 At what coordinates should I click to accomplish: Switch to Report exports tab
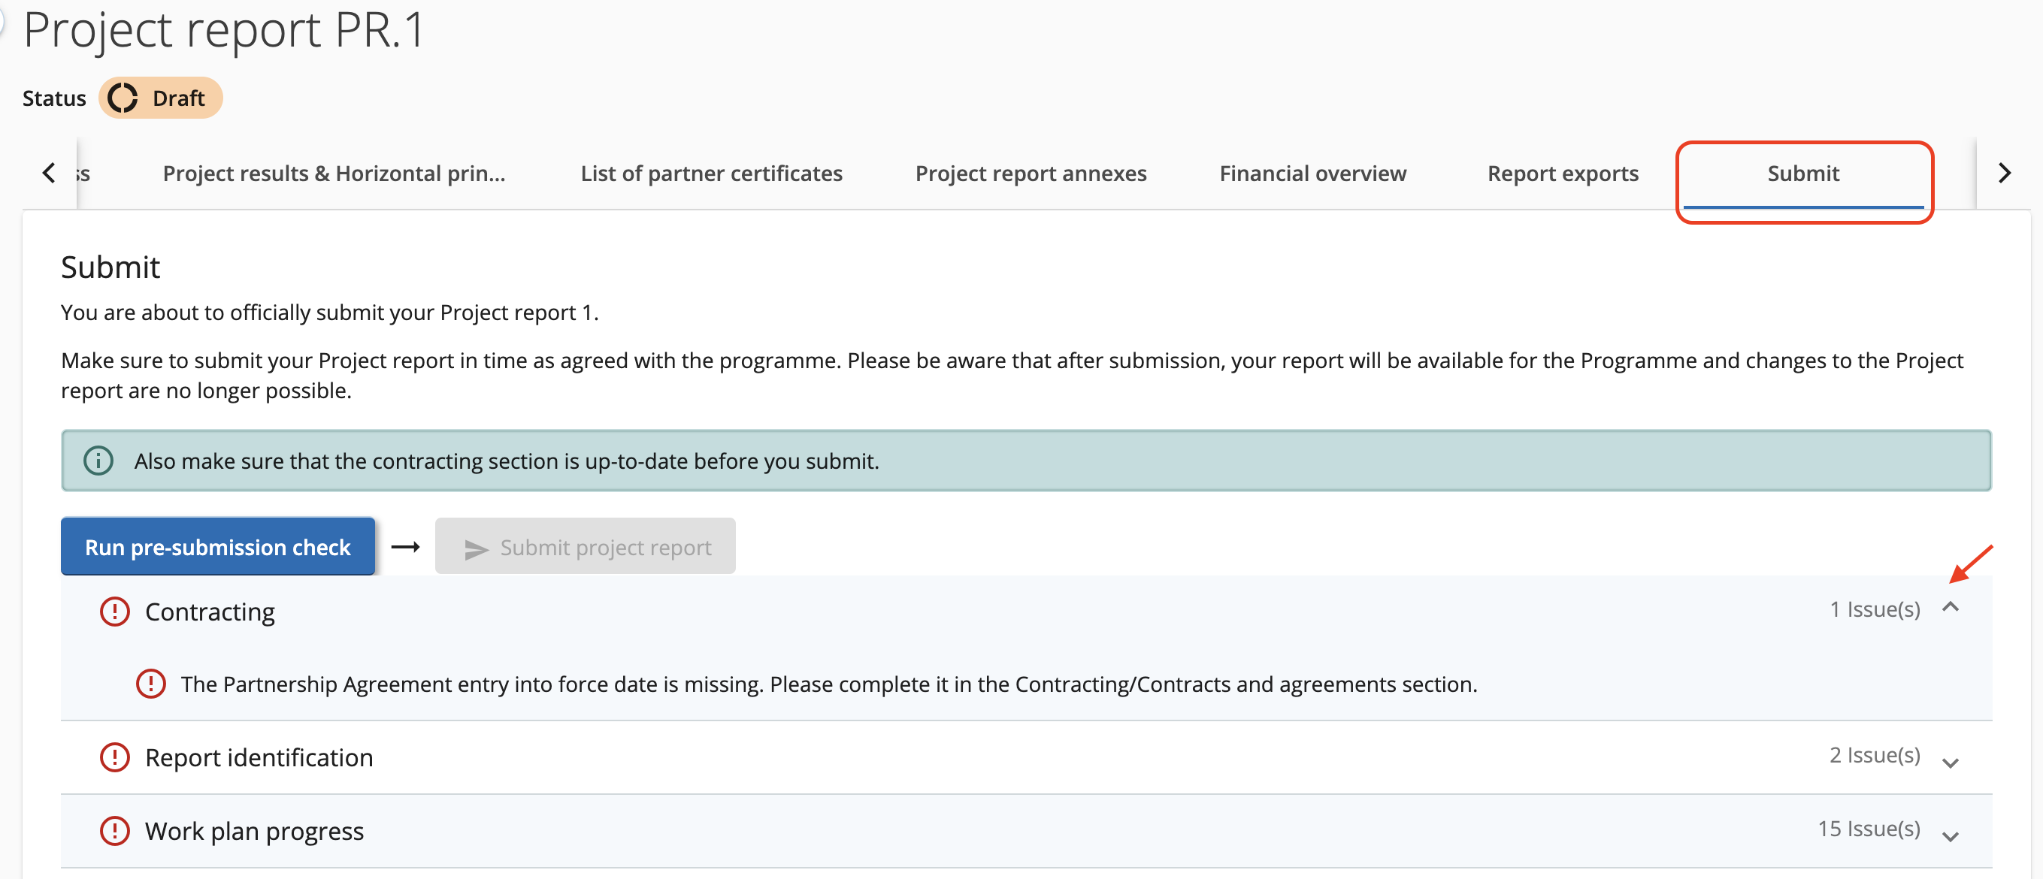coord(1563,174)
